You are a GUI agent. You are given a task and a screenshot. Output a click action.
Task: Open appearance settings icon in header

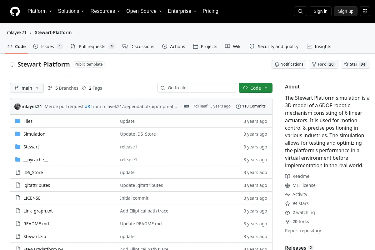365,11
